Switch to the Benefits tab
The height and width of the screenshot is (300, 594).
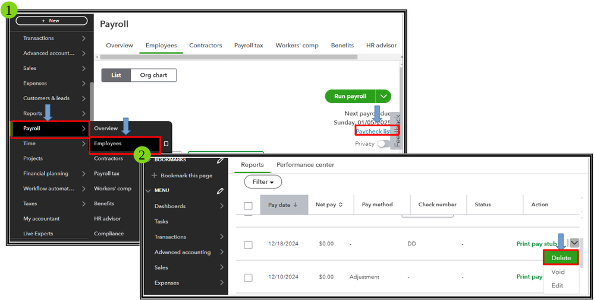coord(342,45)
